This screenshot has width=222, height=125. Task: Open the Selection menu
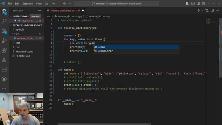click(x=28, y=3)
